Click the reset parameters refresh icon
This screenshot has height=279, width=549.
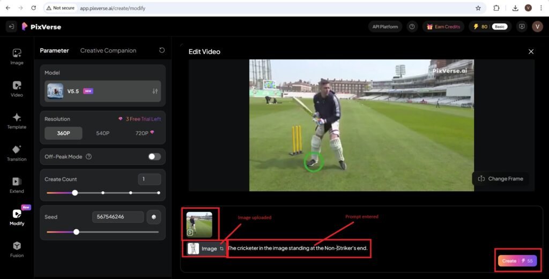tap(162, 50)
